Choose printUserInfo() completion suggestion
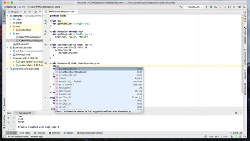250x141 pixels. (x=99, y=75)
